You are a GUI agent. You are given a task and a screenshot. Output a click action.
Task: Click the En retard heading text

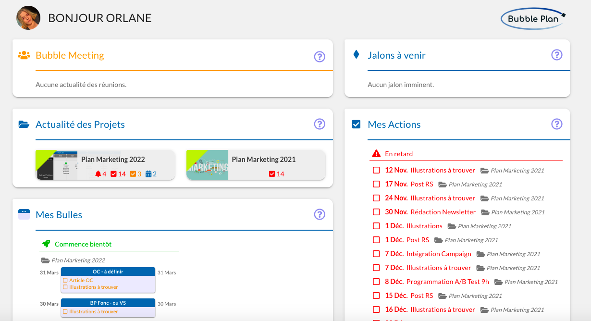[x=399, y=154]
